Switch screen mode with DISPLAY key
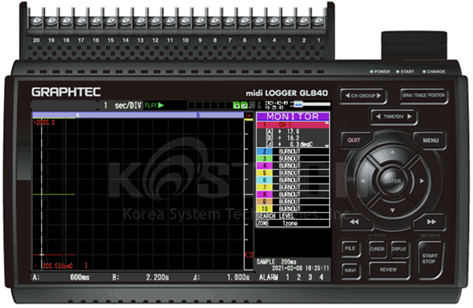This screenshot has width=473, height=308. coord(399,249)
